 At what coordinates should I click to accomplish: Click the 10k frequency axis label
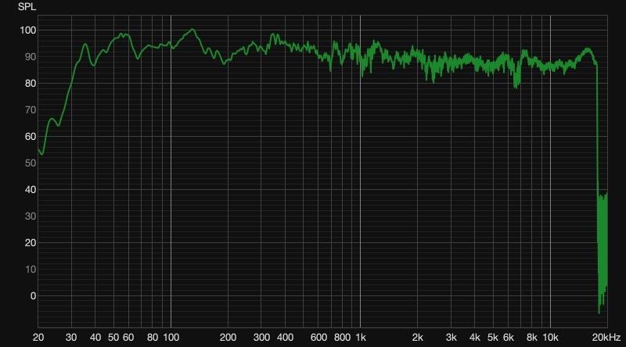click(550, 338)
